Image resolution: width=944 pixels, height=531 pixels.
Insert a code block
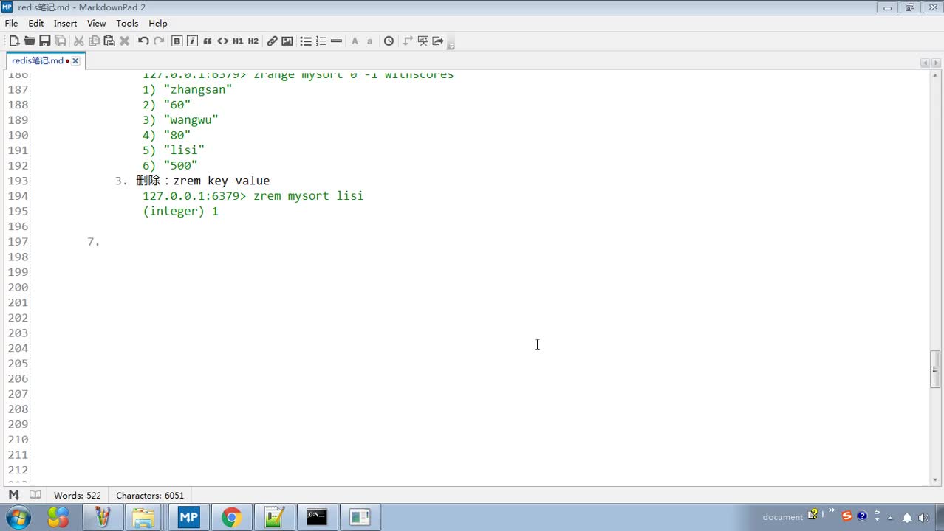tap(222, 41)
